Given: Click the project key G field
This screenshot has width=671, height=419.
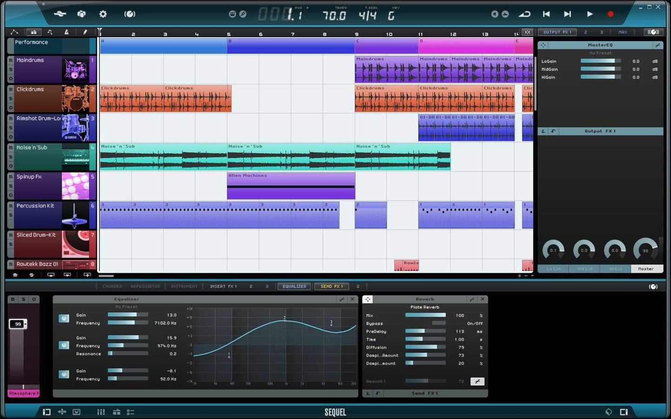Looking at the screenshot, I should click(x=391, y=16).
